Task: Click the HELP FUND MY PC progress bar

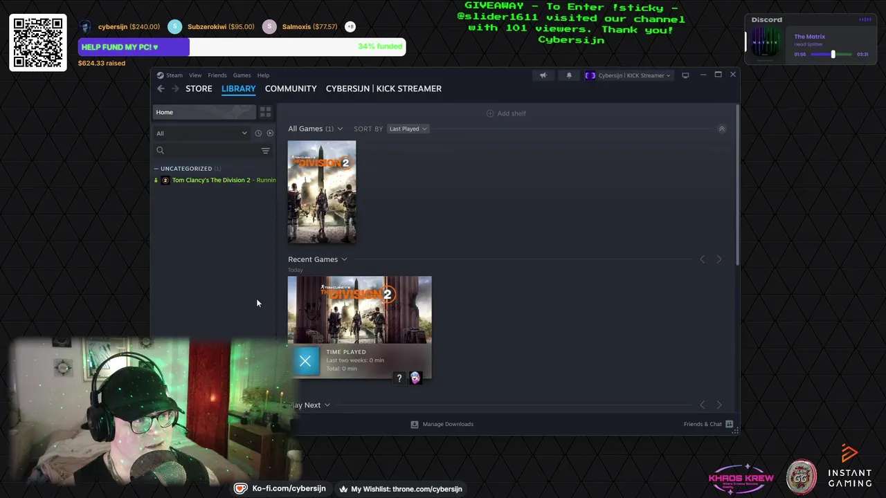Action: pyautogui.click(x=242, y=47)
